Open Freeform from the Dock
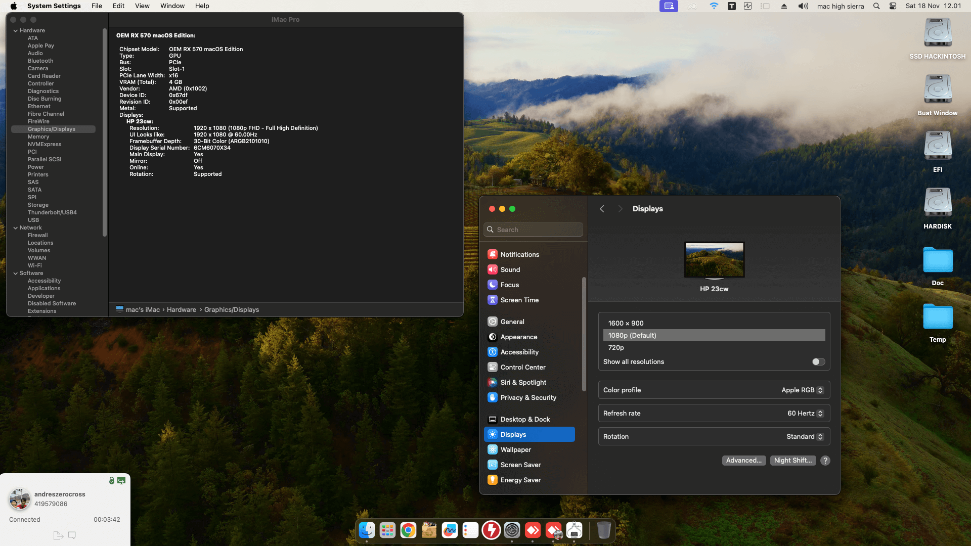971x546 pixels. click(x=450, y=530)
